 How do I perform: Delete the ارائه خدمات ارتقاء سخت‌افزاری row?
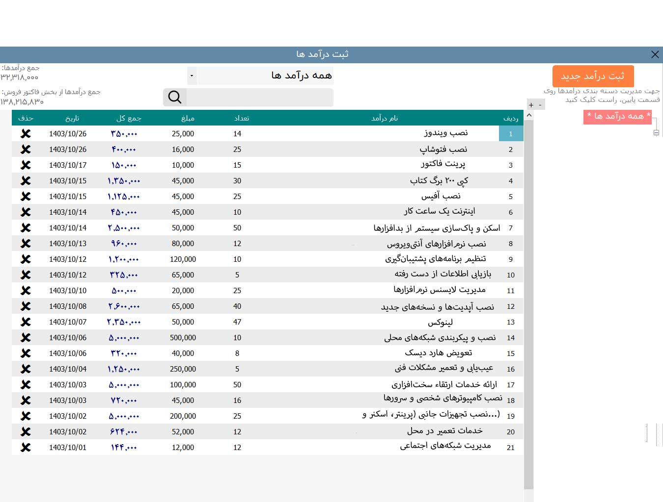coord(26,384)
